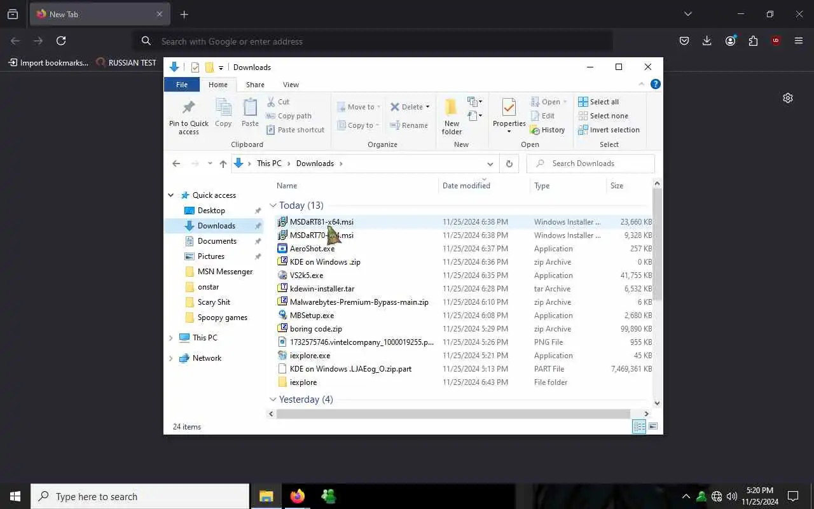Select Malwarebytes-Premium-Bypass-main.zip file

359,302
